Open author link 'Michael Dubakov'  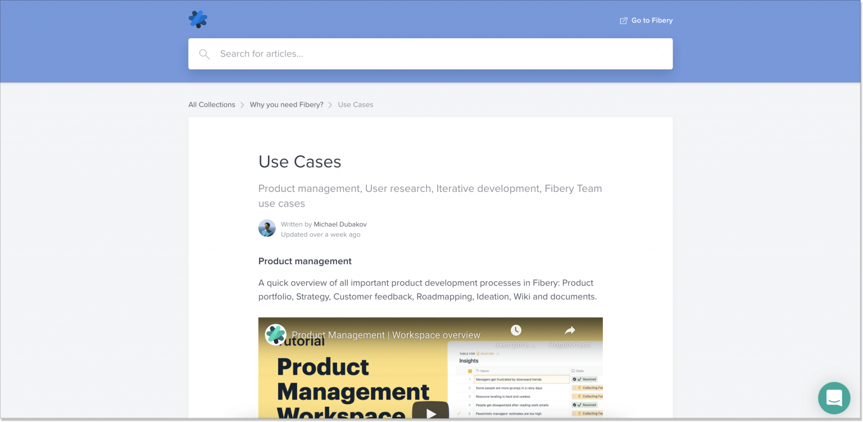[340, 224]
